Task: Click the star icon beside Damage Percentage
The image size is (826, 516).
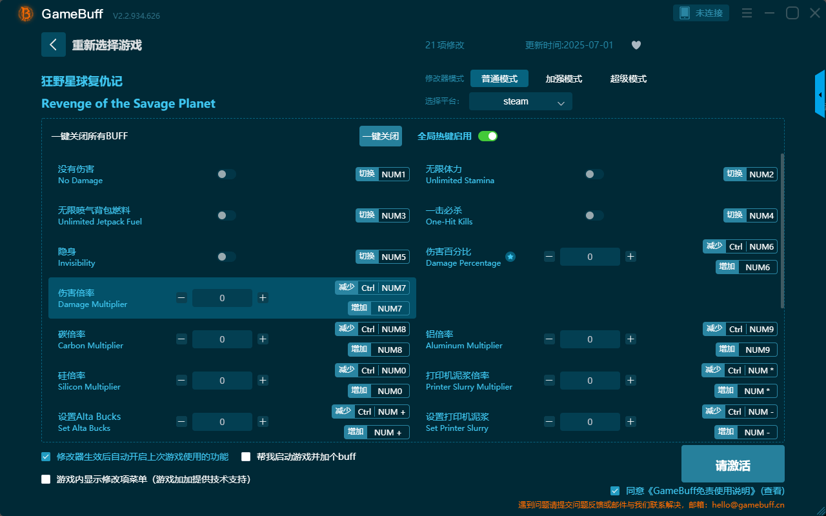Action: [x=510, y=257]
